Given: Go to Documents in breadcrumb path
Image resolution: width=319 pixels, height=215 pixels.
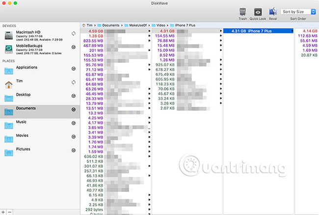Looking at the screenshot, I should pyautogui.click(x=108, y=25).
